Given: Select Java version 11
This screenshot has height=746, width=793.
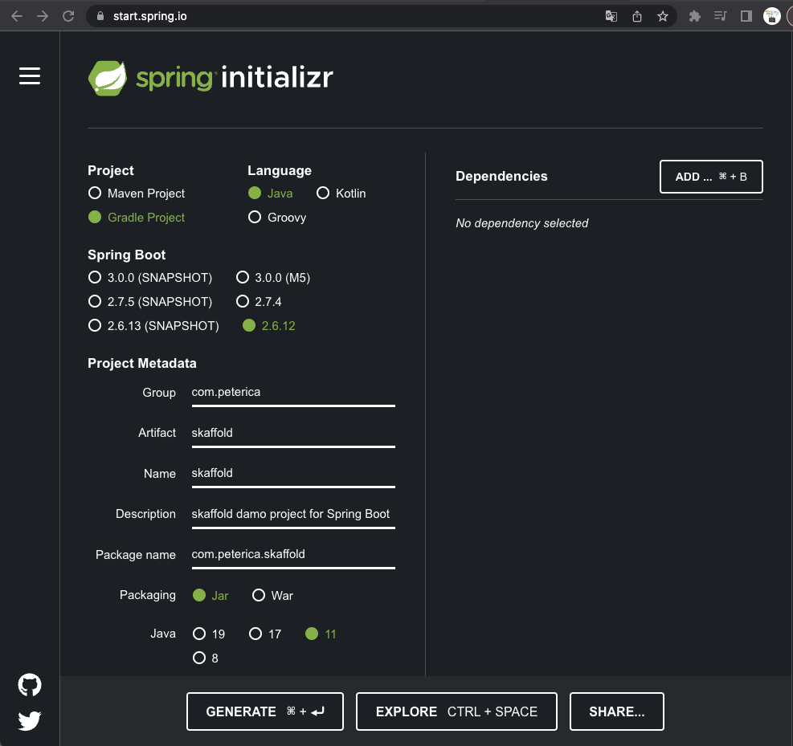Looking at the screenshot, I should coord(321,634).
